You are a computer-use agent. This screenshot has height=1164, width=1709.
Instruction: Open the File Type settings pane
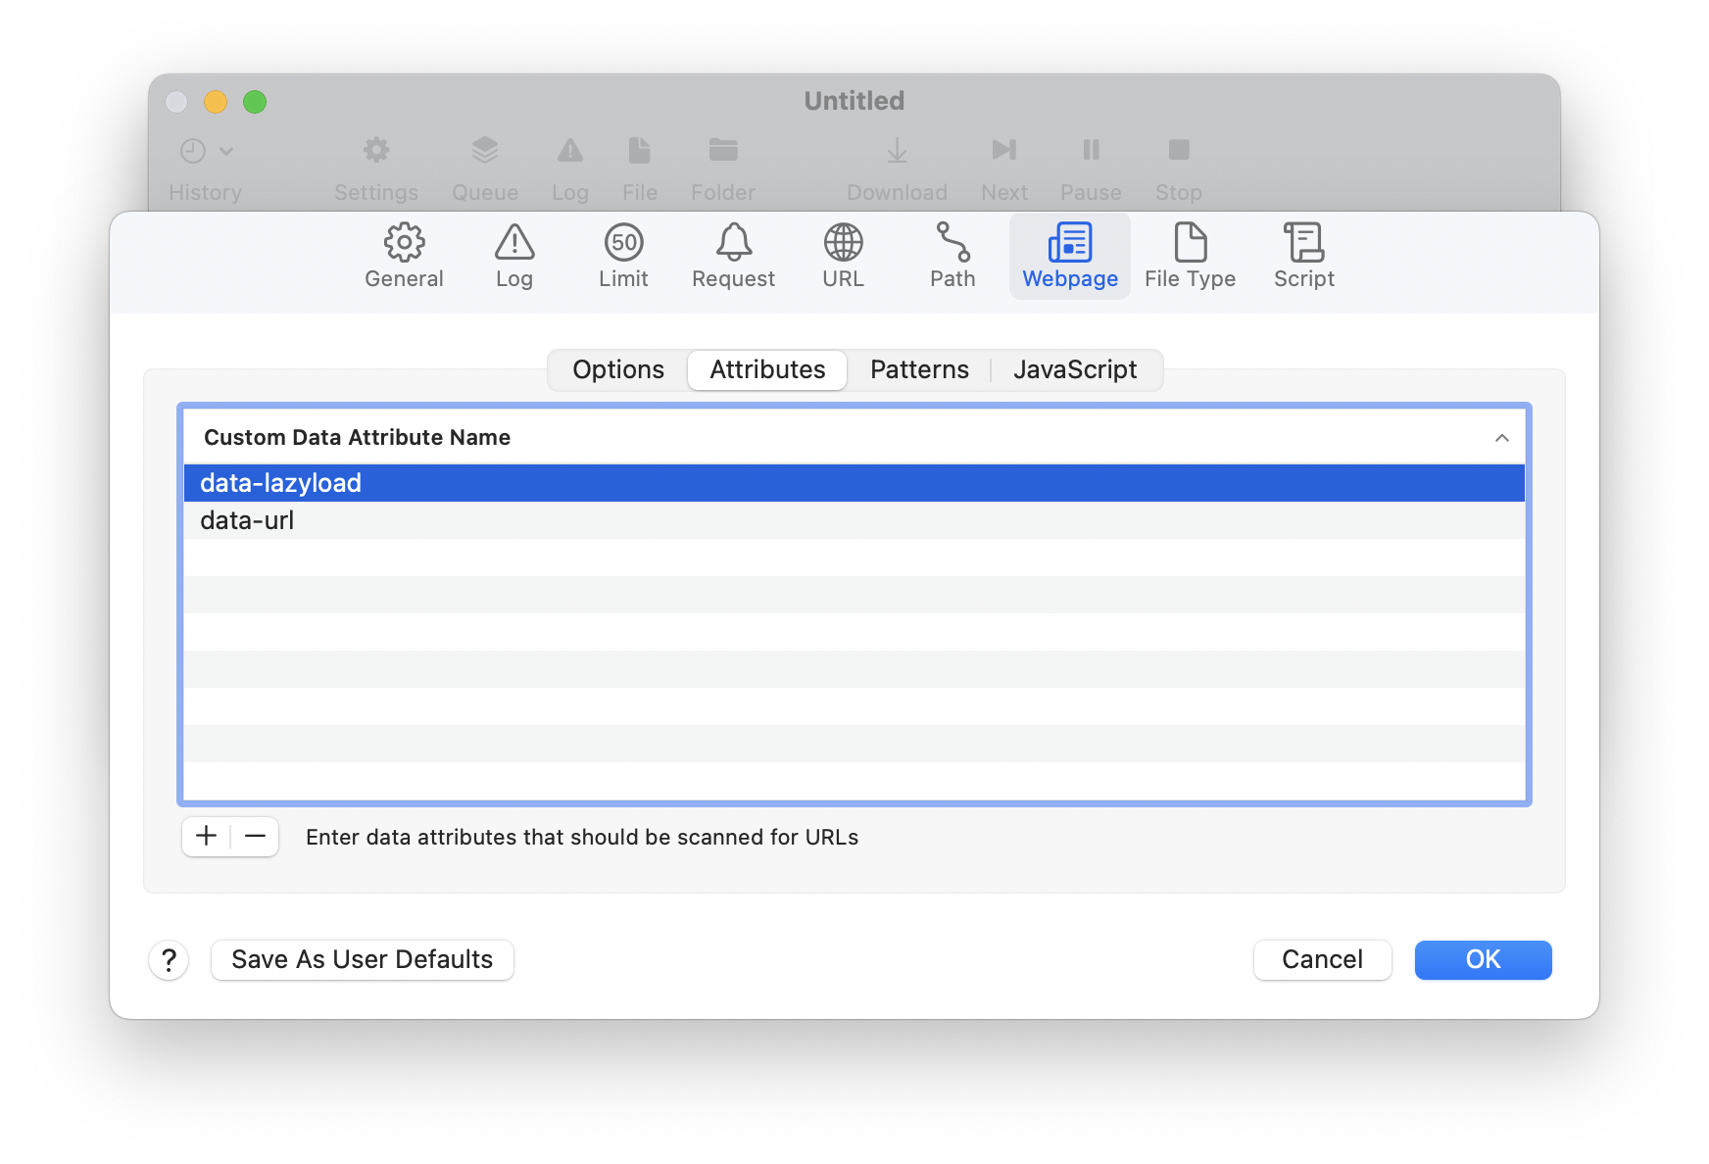1190,256
